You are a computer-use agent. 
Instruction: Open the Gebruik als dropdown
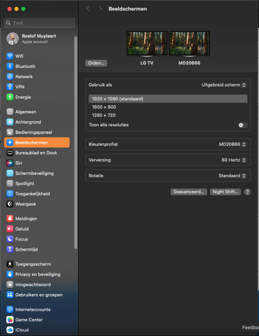224,85
